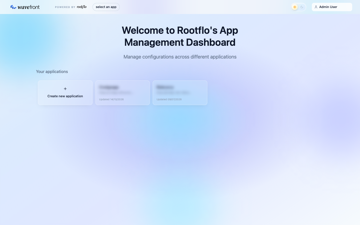360x225 pixels.
Task: Click the user profile icon
Action: click(316, 7)
